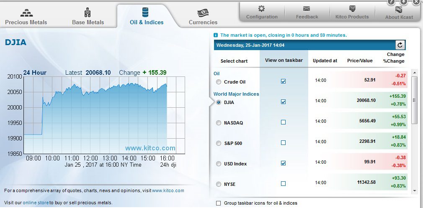
Task: Open the Base Metals tab
Action: [x=88, y=17]
